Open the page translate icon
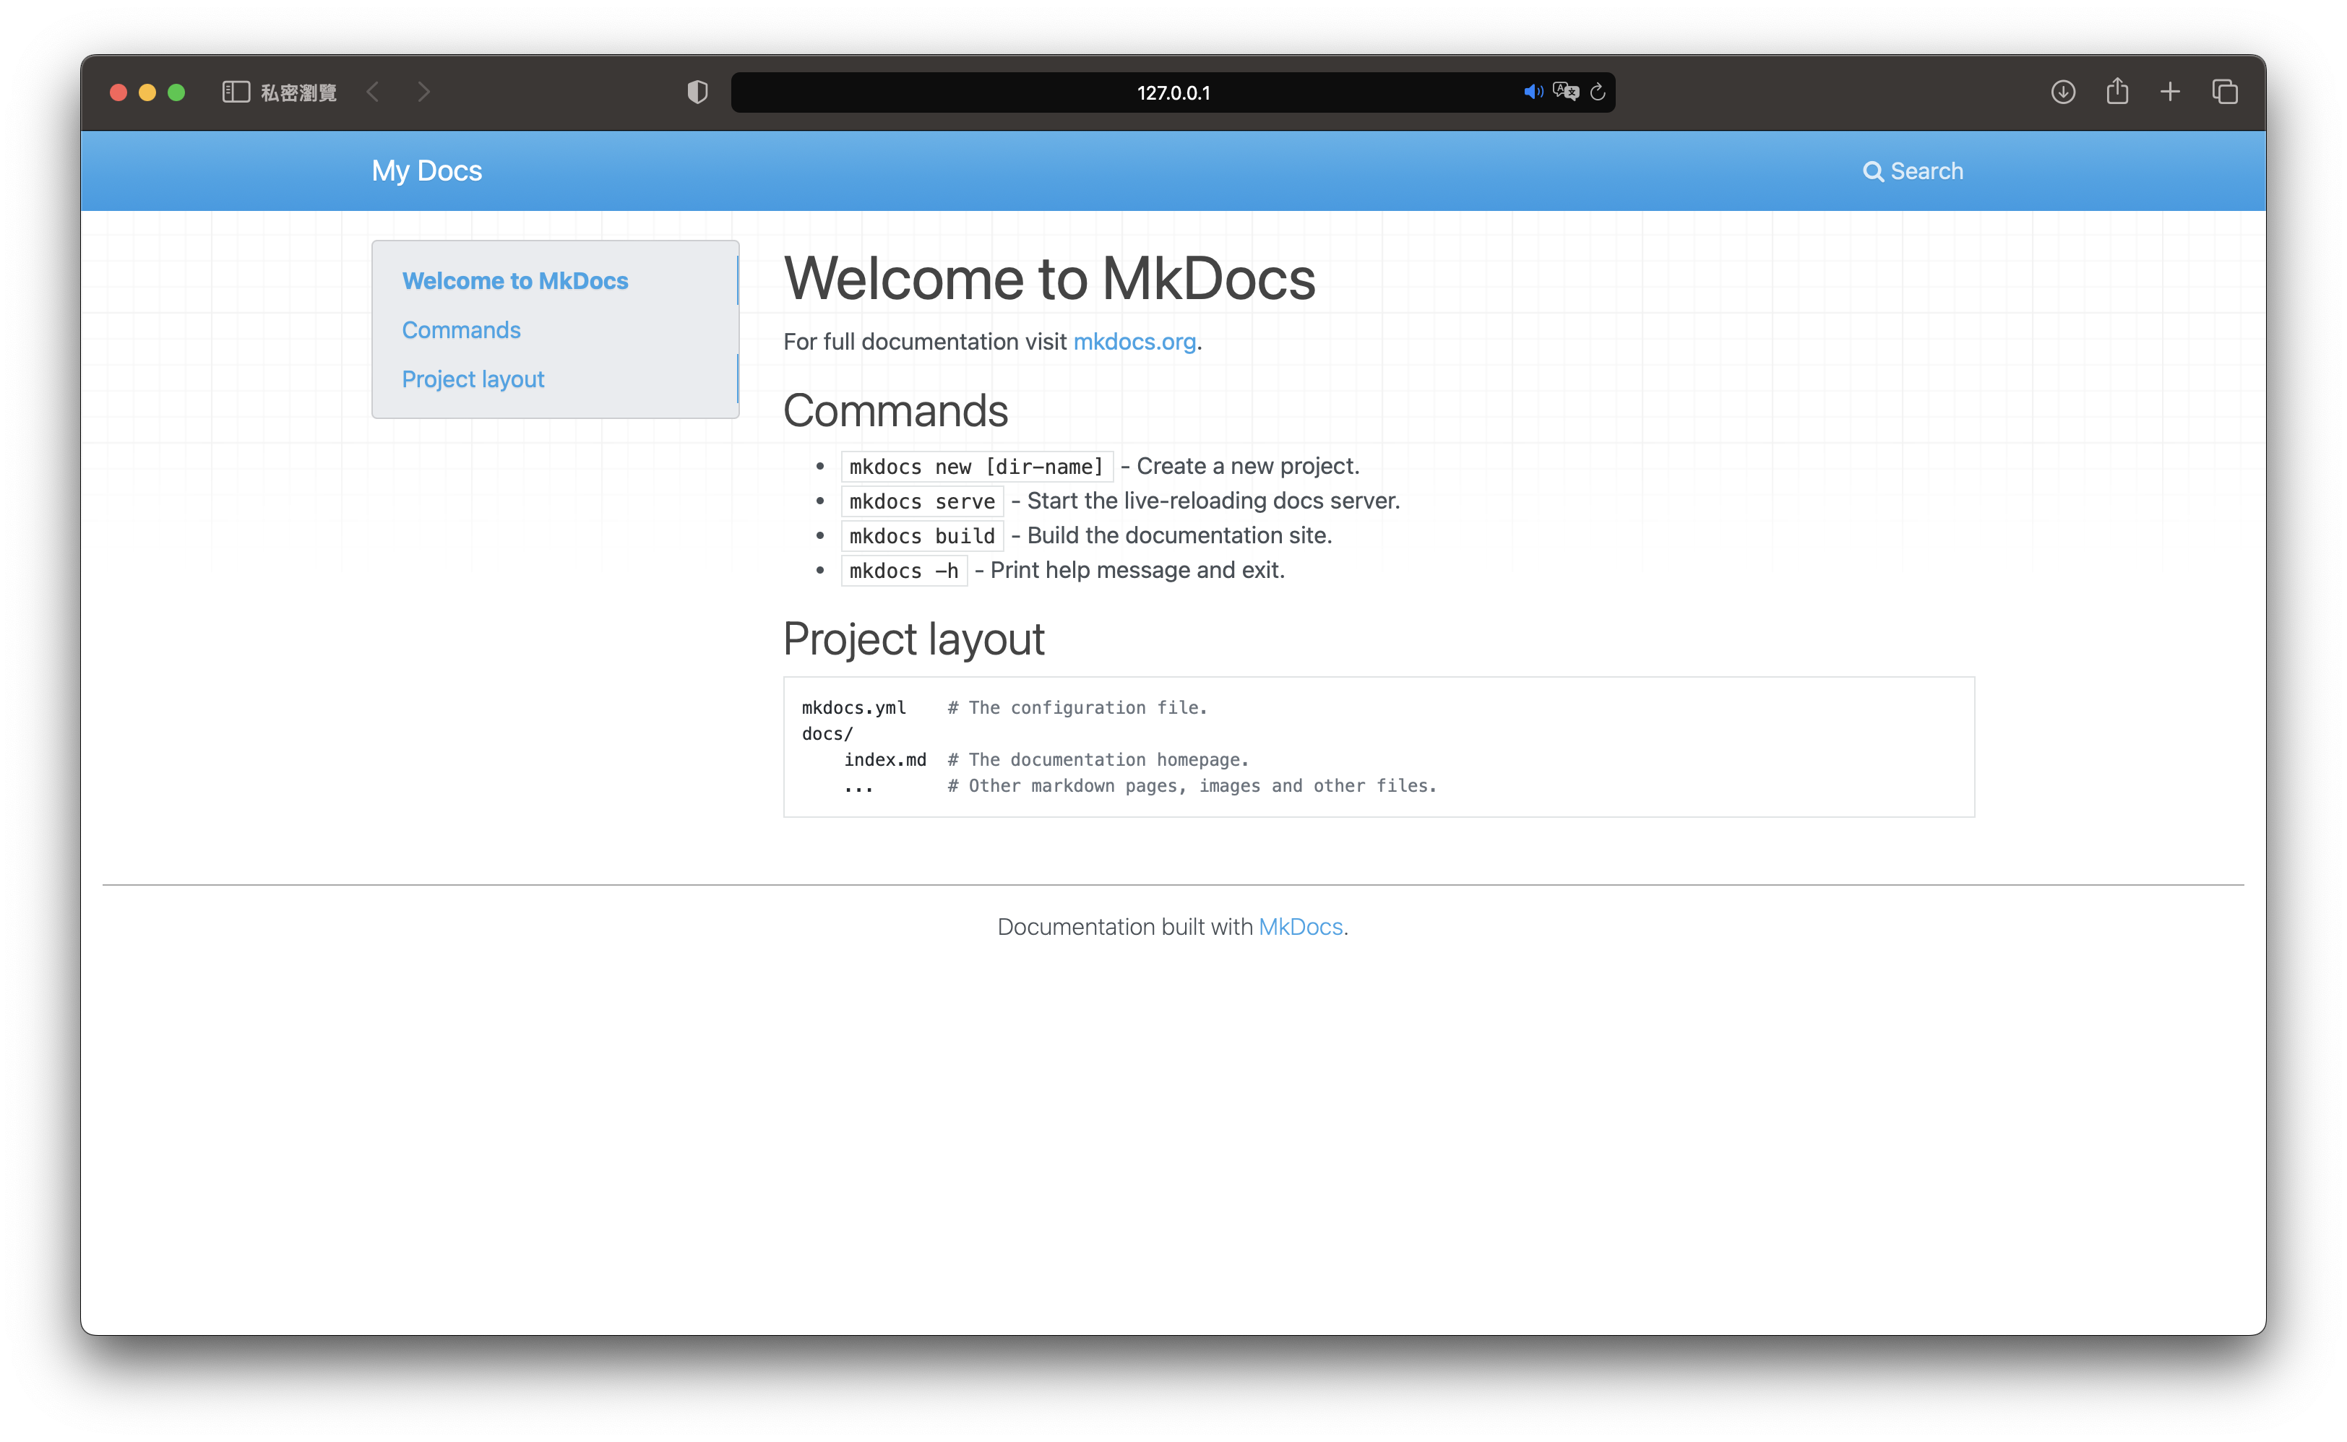Screen dimensions: 2347x1442 coord(1566,92)
